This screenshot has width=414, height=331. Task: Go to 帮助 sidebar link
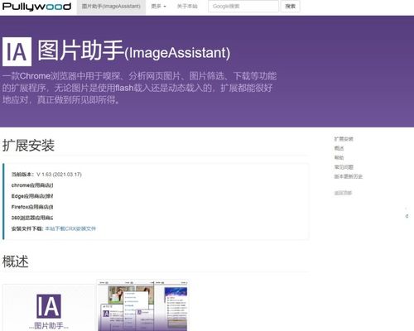[x=339, y=158]
